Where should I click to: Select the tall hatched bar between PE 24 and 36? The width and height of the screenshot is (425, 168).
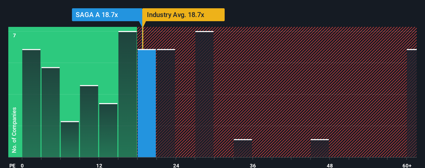tap(204, 94)
